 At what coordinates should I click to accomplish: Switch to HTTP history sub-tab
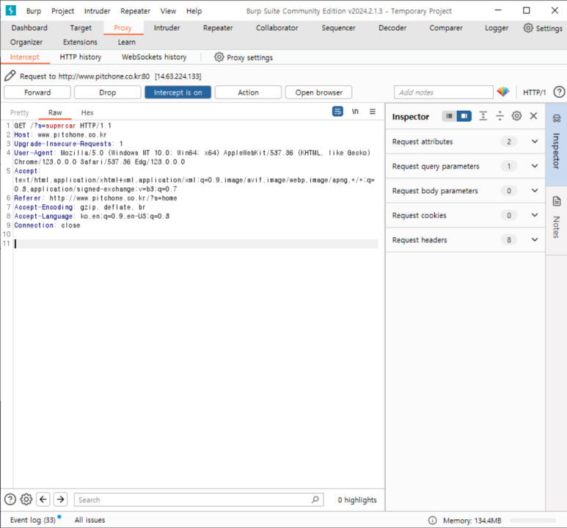(80, 57)
